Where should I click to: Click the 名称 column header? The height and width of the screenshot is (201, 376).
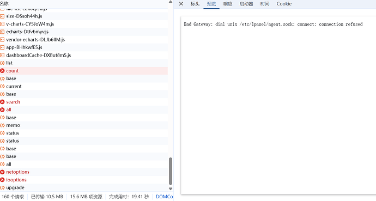click(4, 4)
